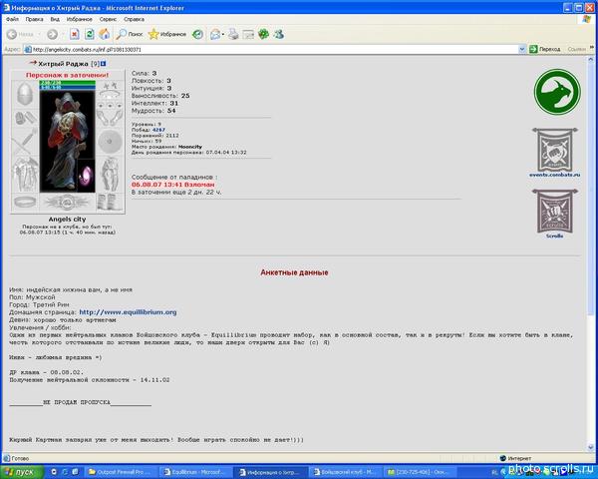Click the red 06.08.07 13:41 Взломан message

[x=173, y=185]
